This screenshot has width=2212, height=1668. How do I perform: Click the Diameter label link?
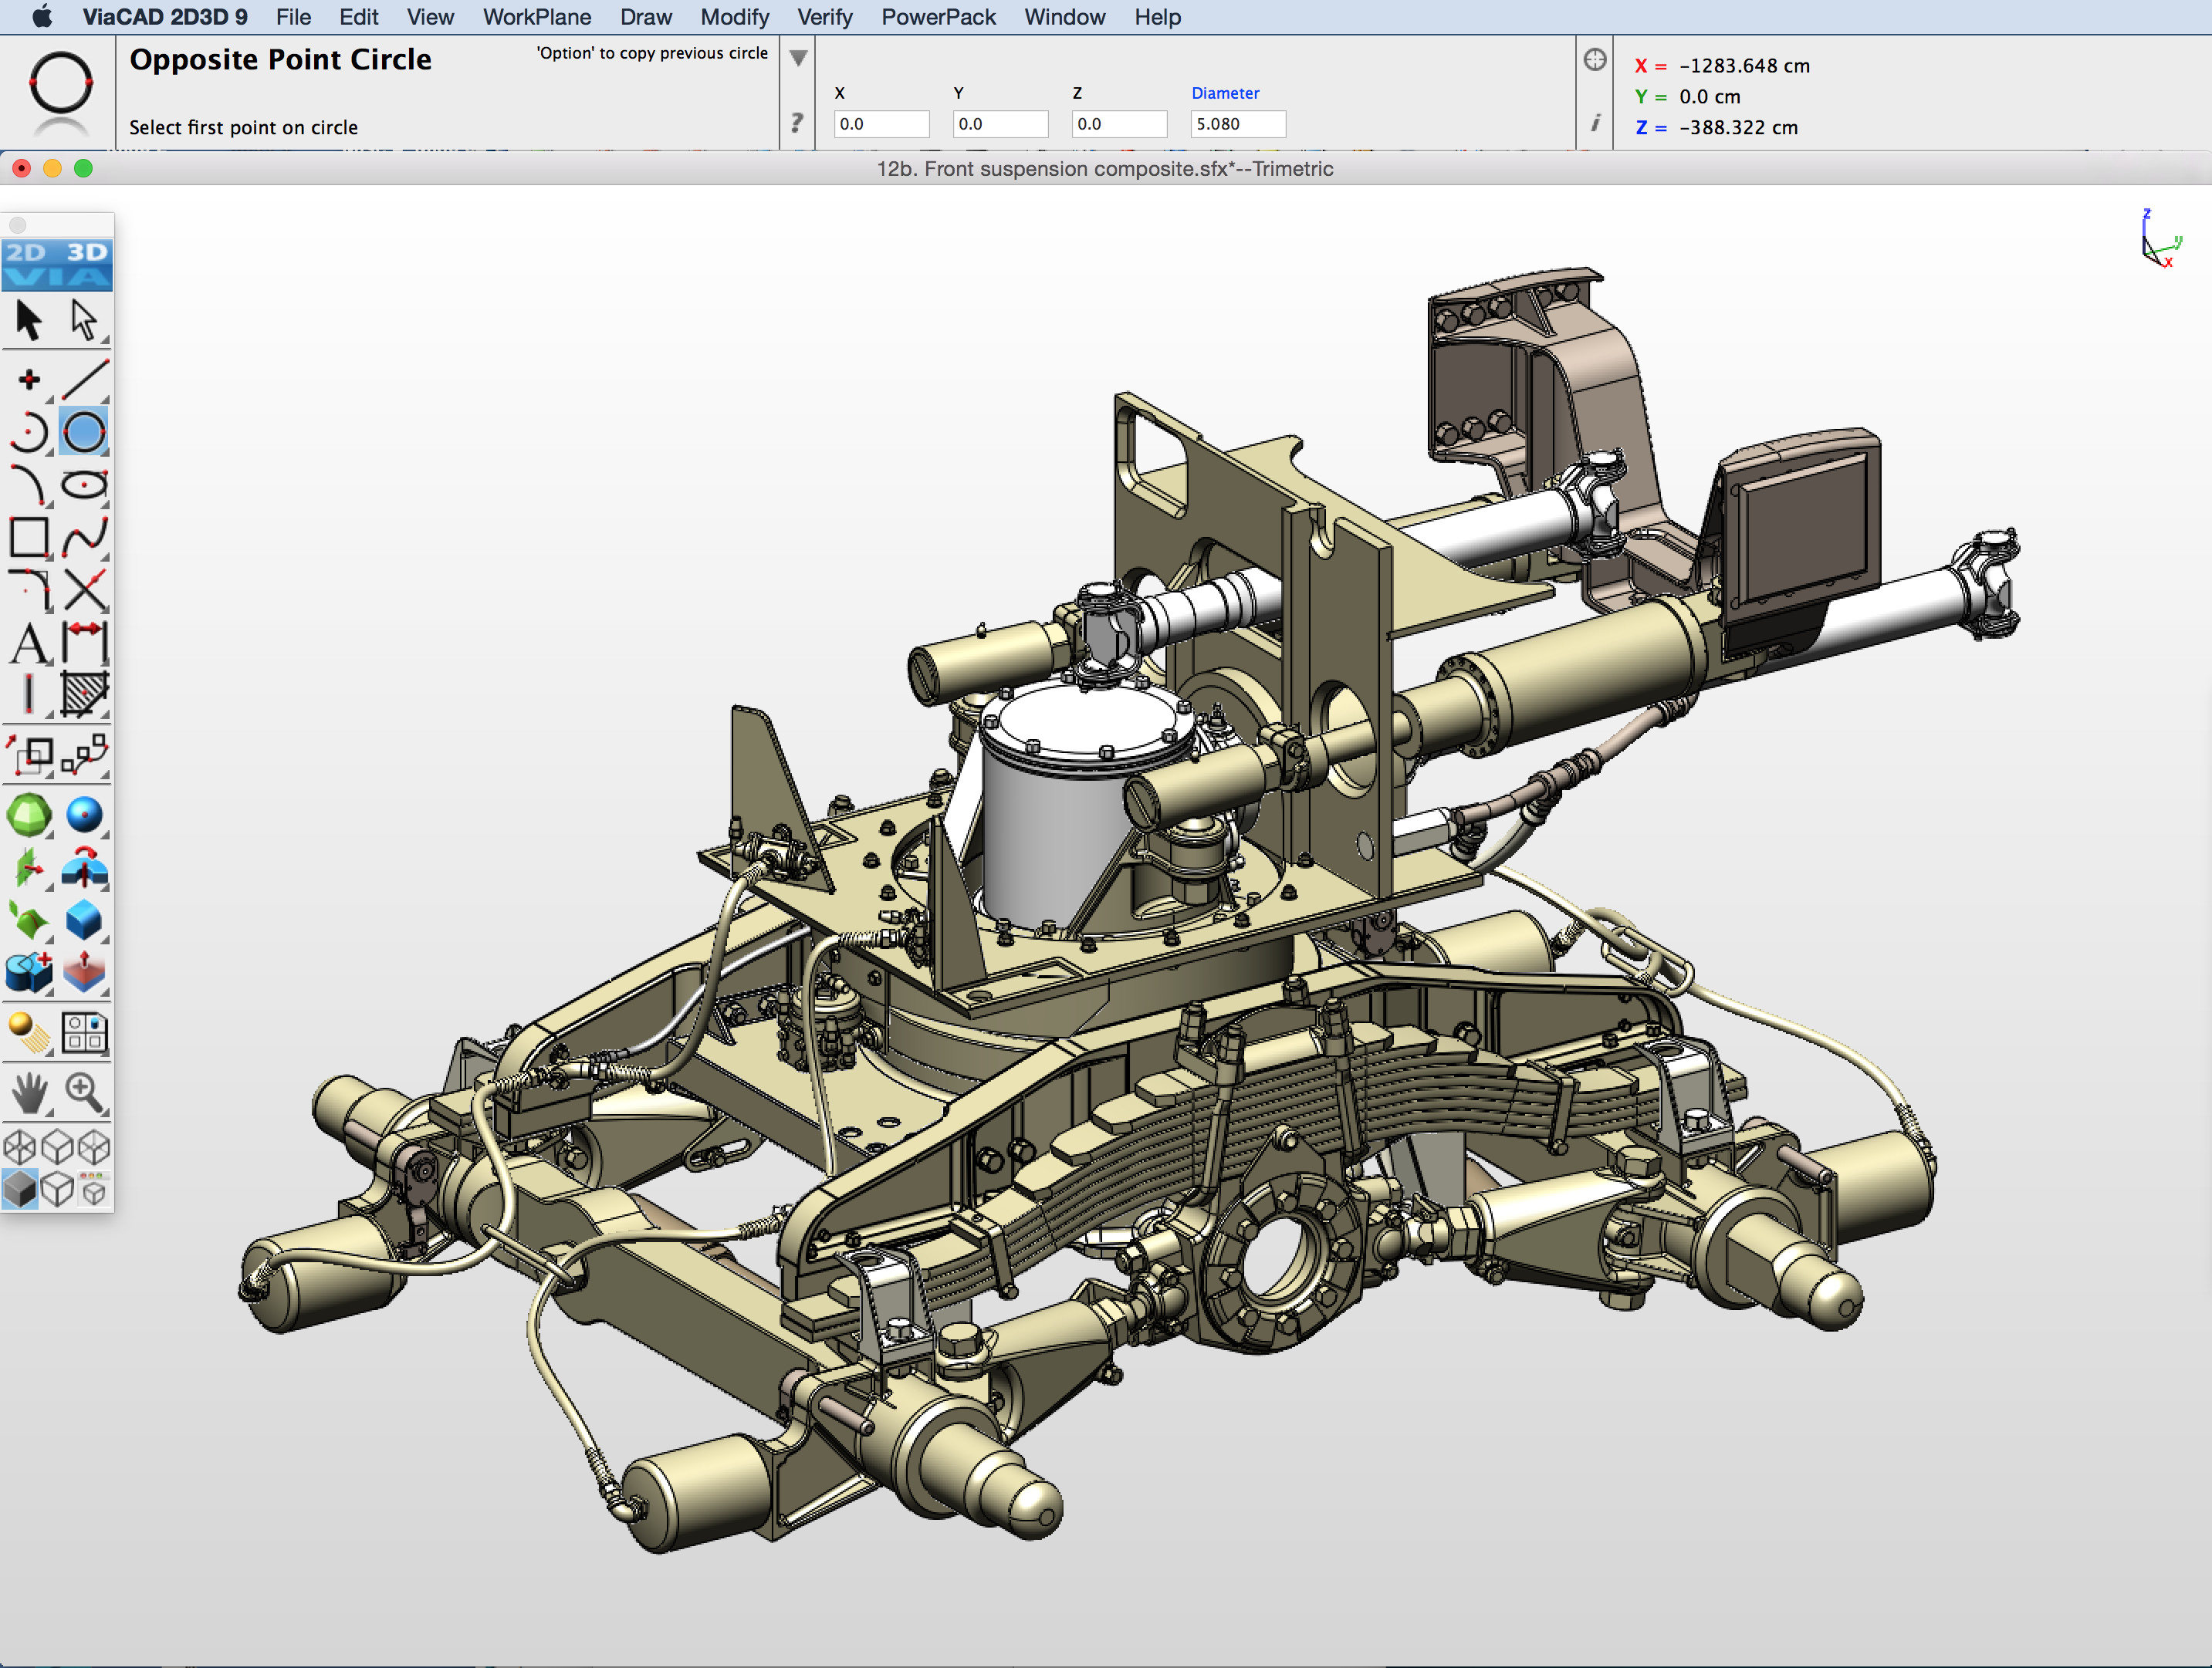point(1226,93)
